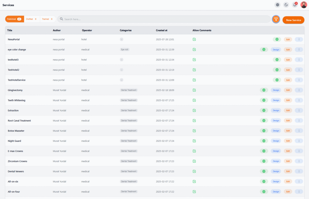Click Edit for the NexaPortal service
Image resolution: width=309 pixels, height=199 pixels.
point(288,39)
